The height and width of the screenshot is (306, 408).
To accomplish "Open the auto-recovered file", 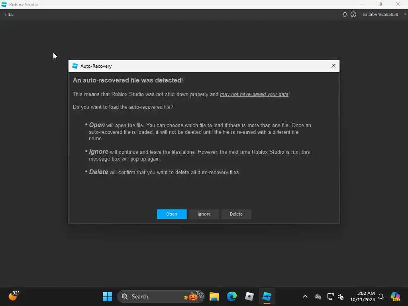I will pyautogui.click(x=172, y=214).
